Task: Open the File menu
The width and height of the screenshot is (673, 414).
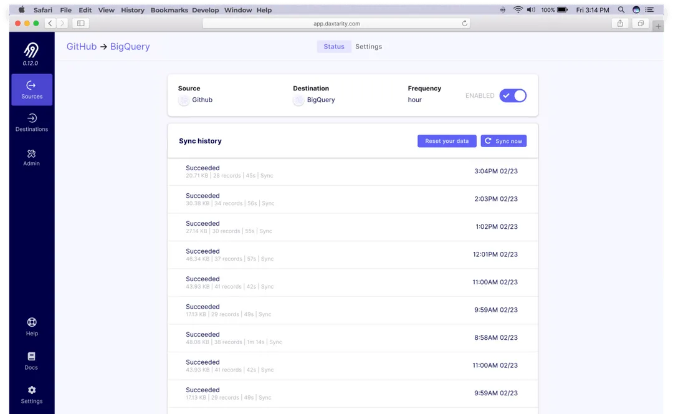Action: click(65, 10)
